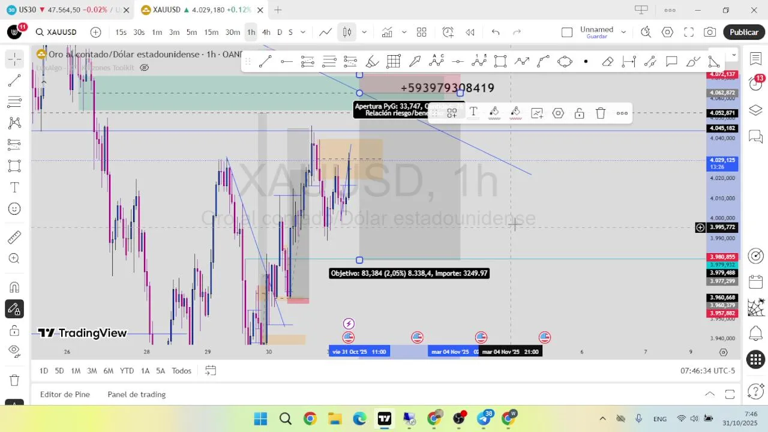Switch to the US30 browser tab
The image size is (768, 432).
pyautogui.click(x=67, y=10)
